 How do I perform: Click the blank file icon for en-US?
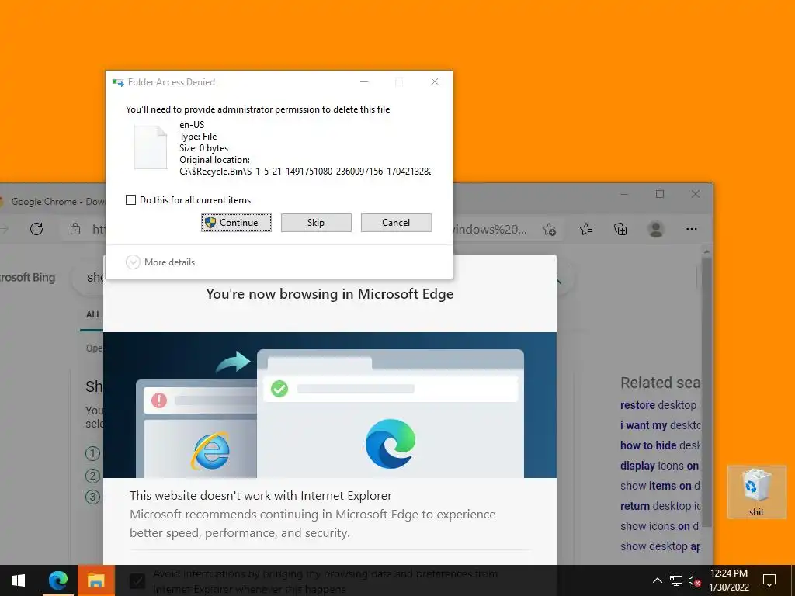pyautogui.click(x=150, y=147)
